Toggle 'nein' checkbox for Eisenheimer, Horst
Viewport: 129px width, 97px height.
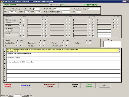click(24, 20)
